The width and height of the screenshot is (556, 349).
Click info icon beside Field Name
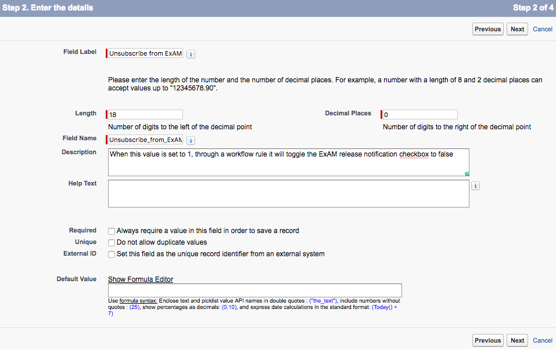point(191,140)
